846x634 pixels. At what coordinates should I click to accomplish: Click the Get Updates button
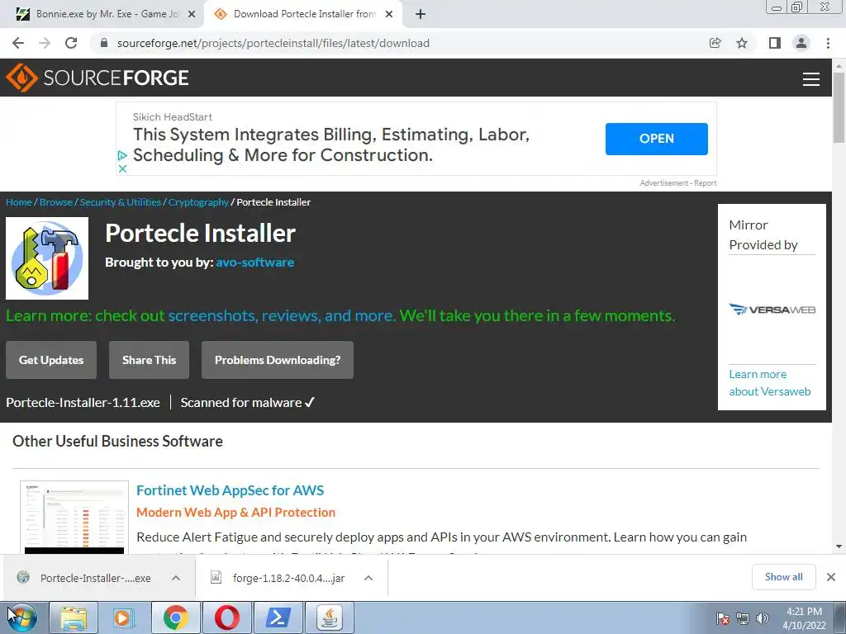tap(51, 360)
